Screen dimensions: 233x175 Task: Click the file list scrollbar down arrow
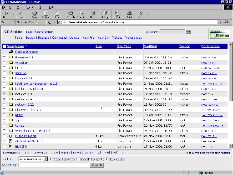pos(231,146)
